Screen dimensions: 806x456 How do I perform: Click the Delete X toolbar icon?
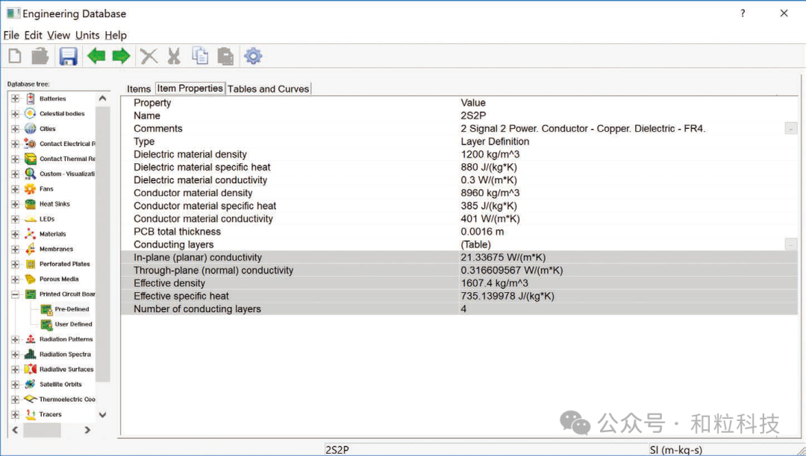pos(149,56)
